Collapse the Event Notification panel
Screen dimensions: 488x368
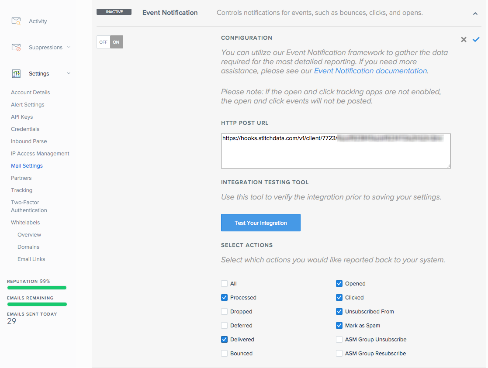tap(475, 14)
